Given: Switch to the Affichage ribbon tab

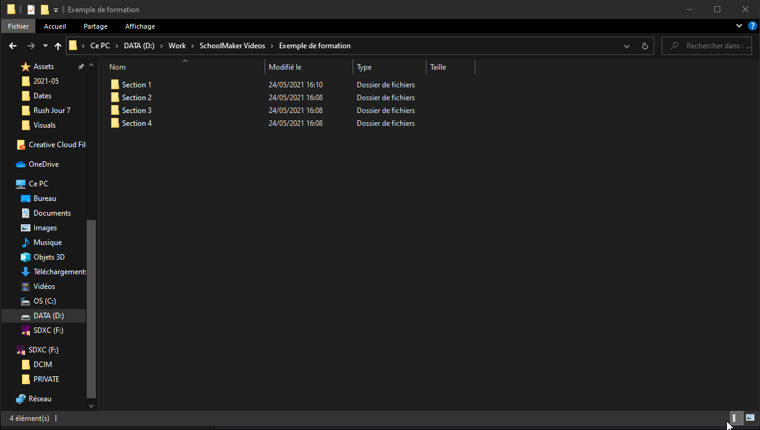Looking at the screenshot, I should pyautogui.click(x=140, y=26).
